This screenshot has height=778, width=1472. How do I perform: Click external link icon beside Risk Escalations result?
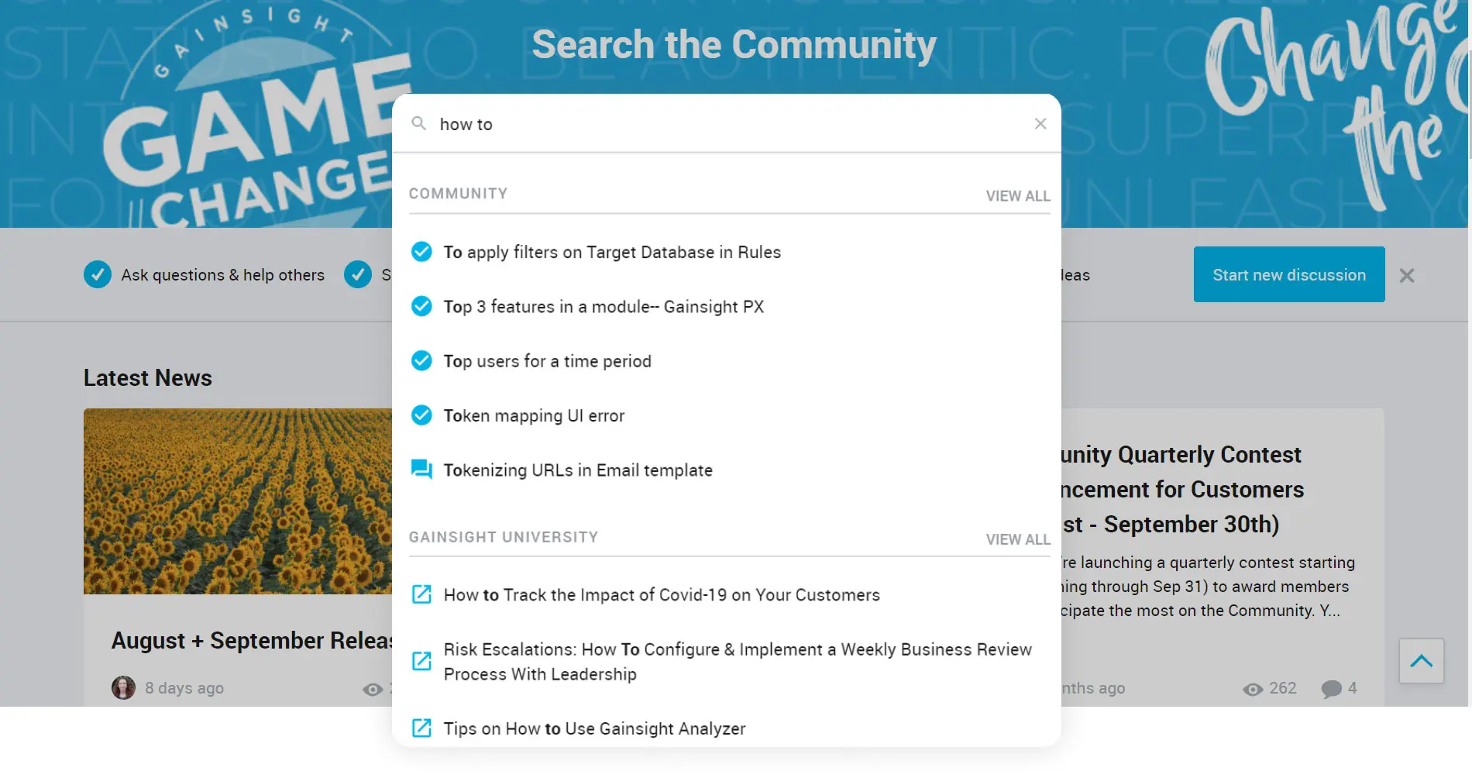421,661
